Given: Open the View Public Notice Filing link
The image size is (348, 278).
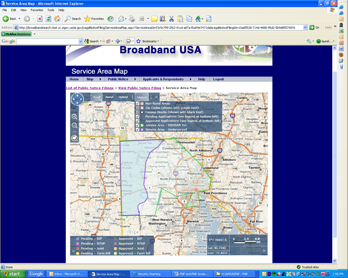Looking at the screenshot, I should [140, 88].
